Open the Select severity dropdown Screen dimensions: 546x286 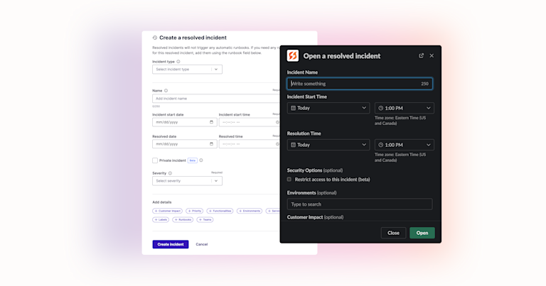point(187,181)
